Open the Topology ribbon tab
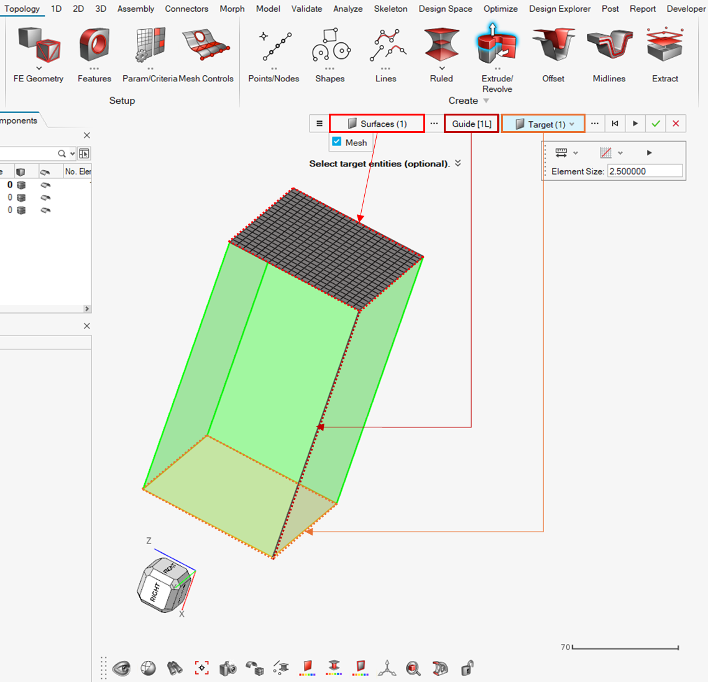 (22, 9)
